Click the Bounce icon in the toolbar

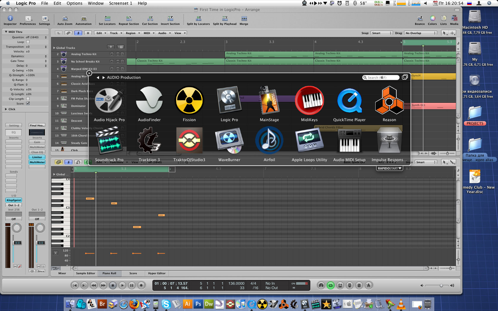click(420, 19)
